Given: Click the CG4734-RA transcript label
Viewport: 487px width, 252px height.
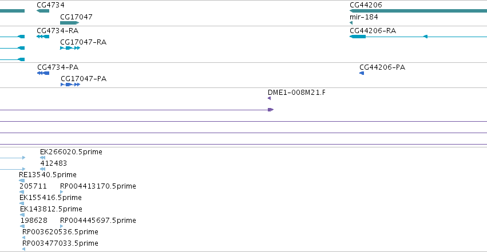Looking at the screenshot, I should pos(57,31).
